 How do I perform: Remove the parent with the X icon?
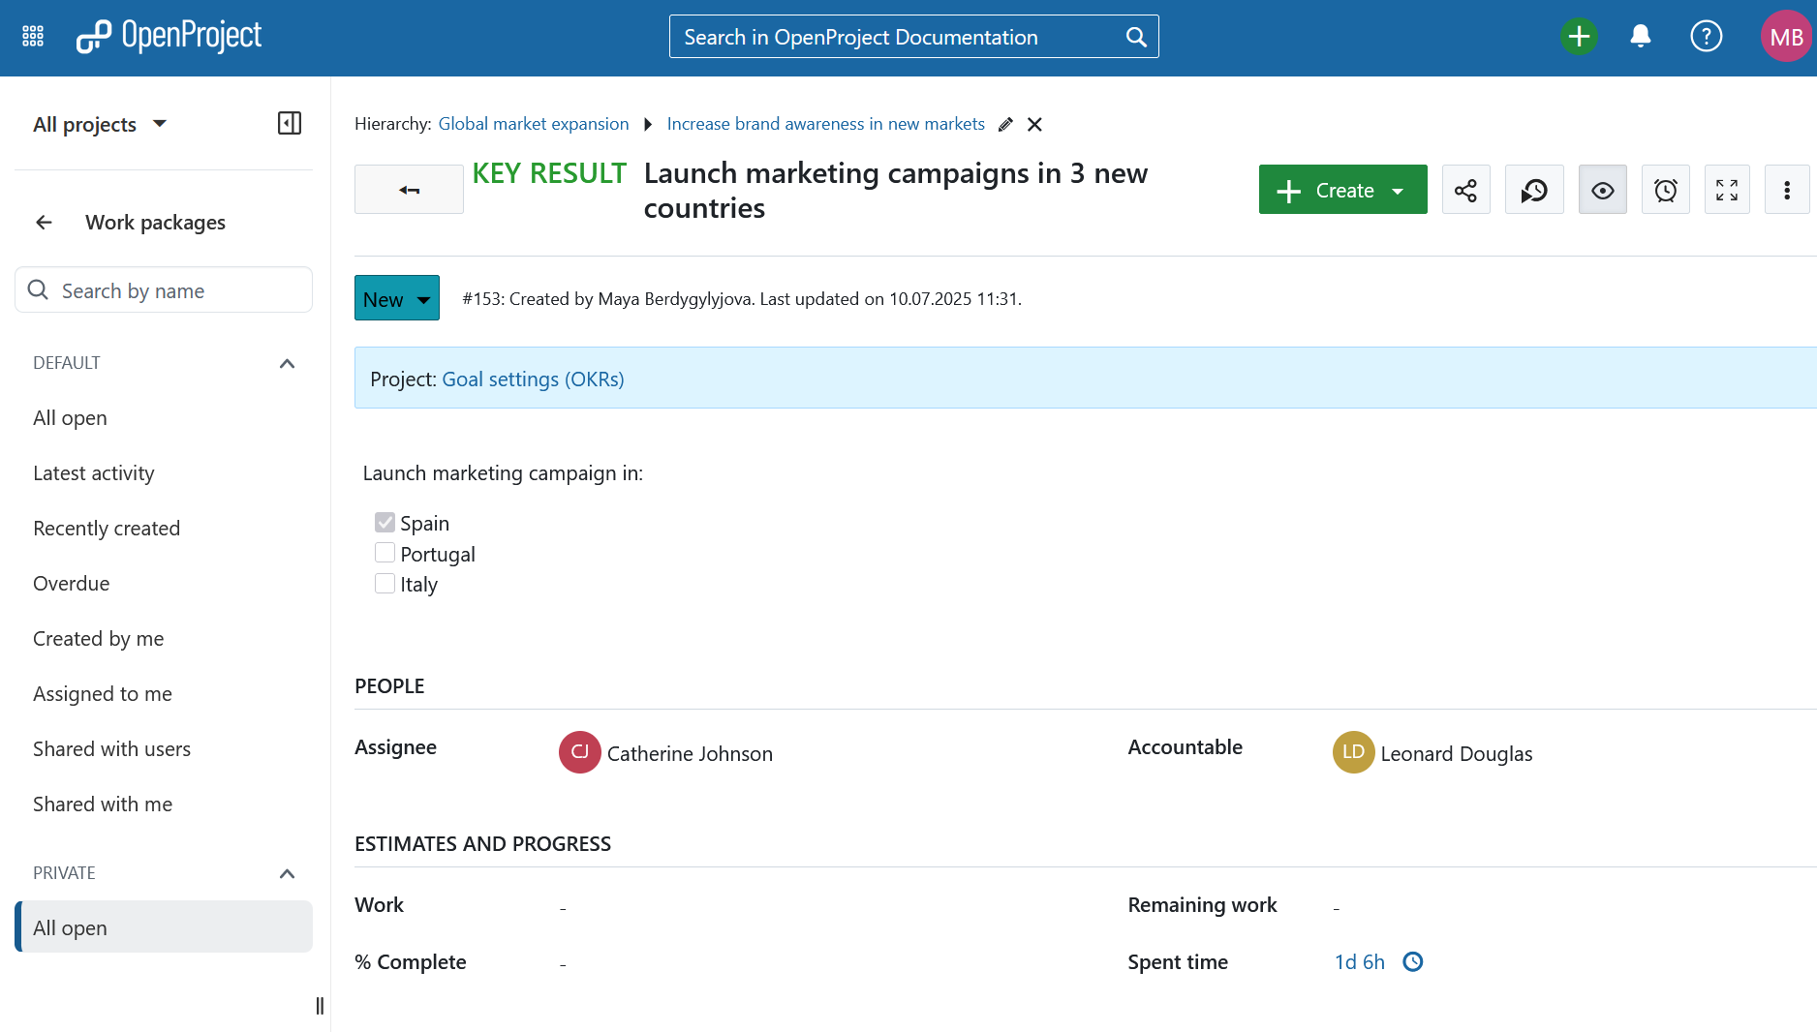(x=1034, y=124)
